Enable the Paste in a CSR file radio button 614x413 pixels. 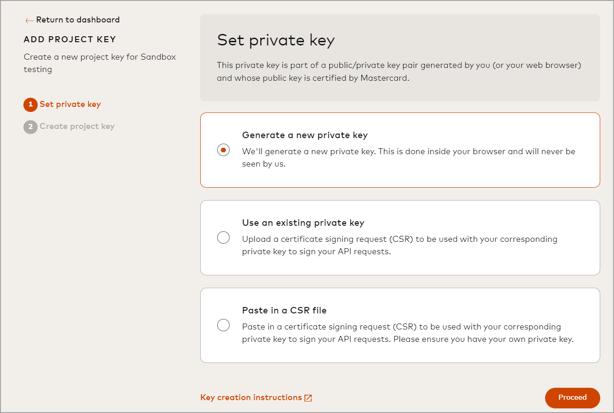coord(223,325)
